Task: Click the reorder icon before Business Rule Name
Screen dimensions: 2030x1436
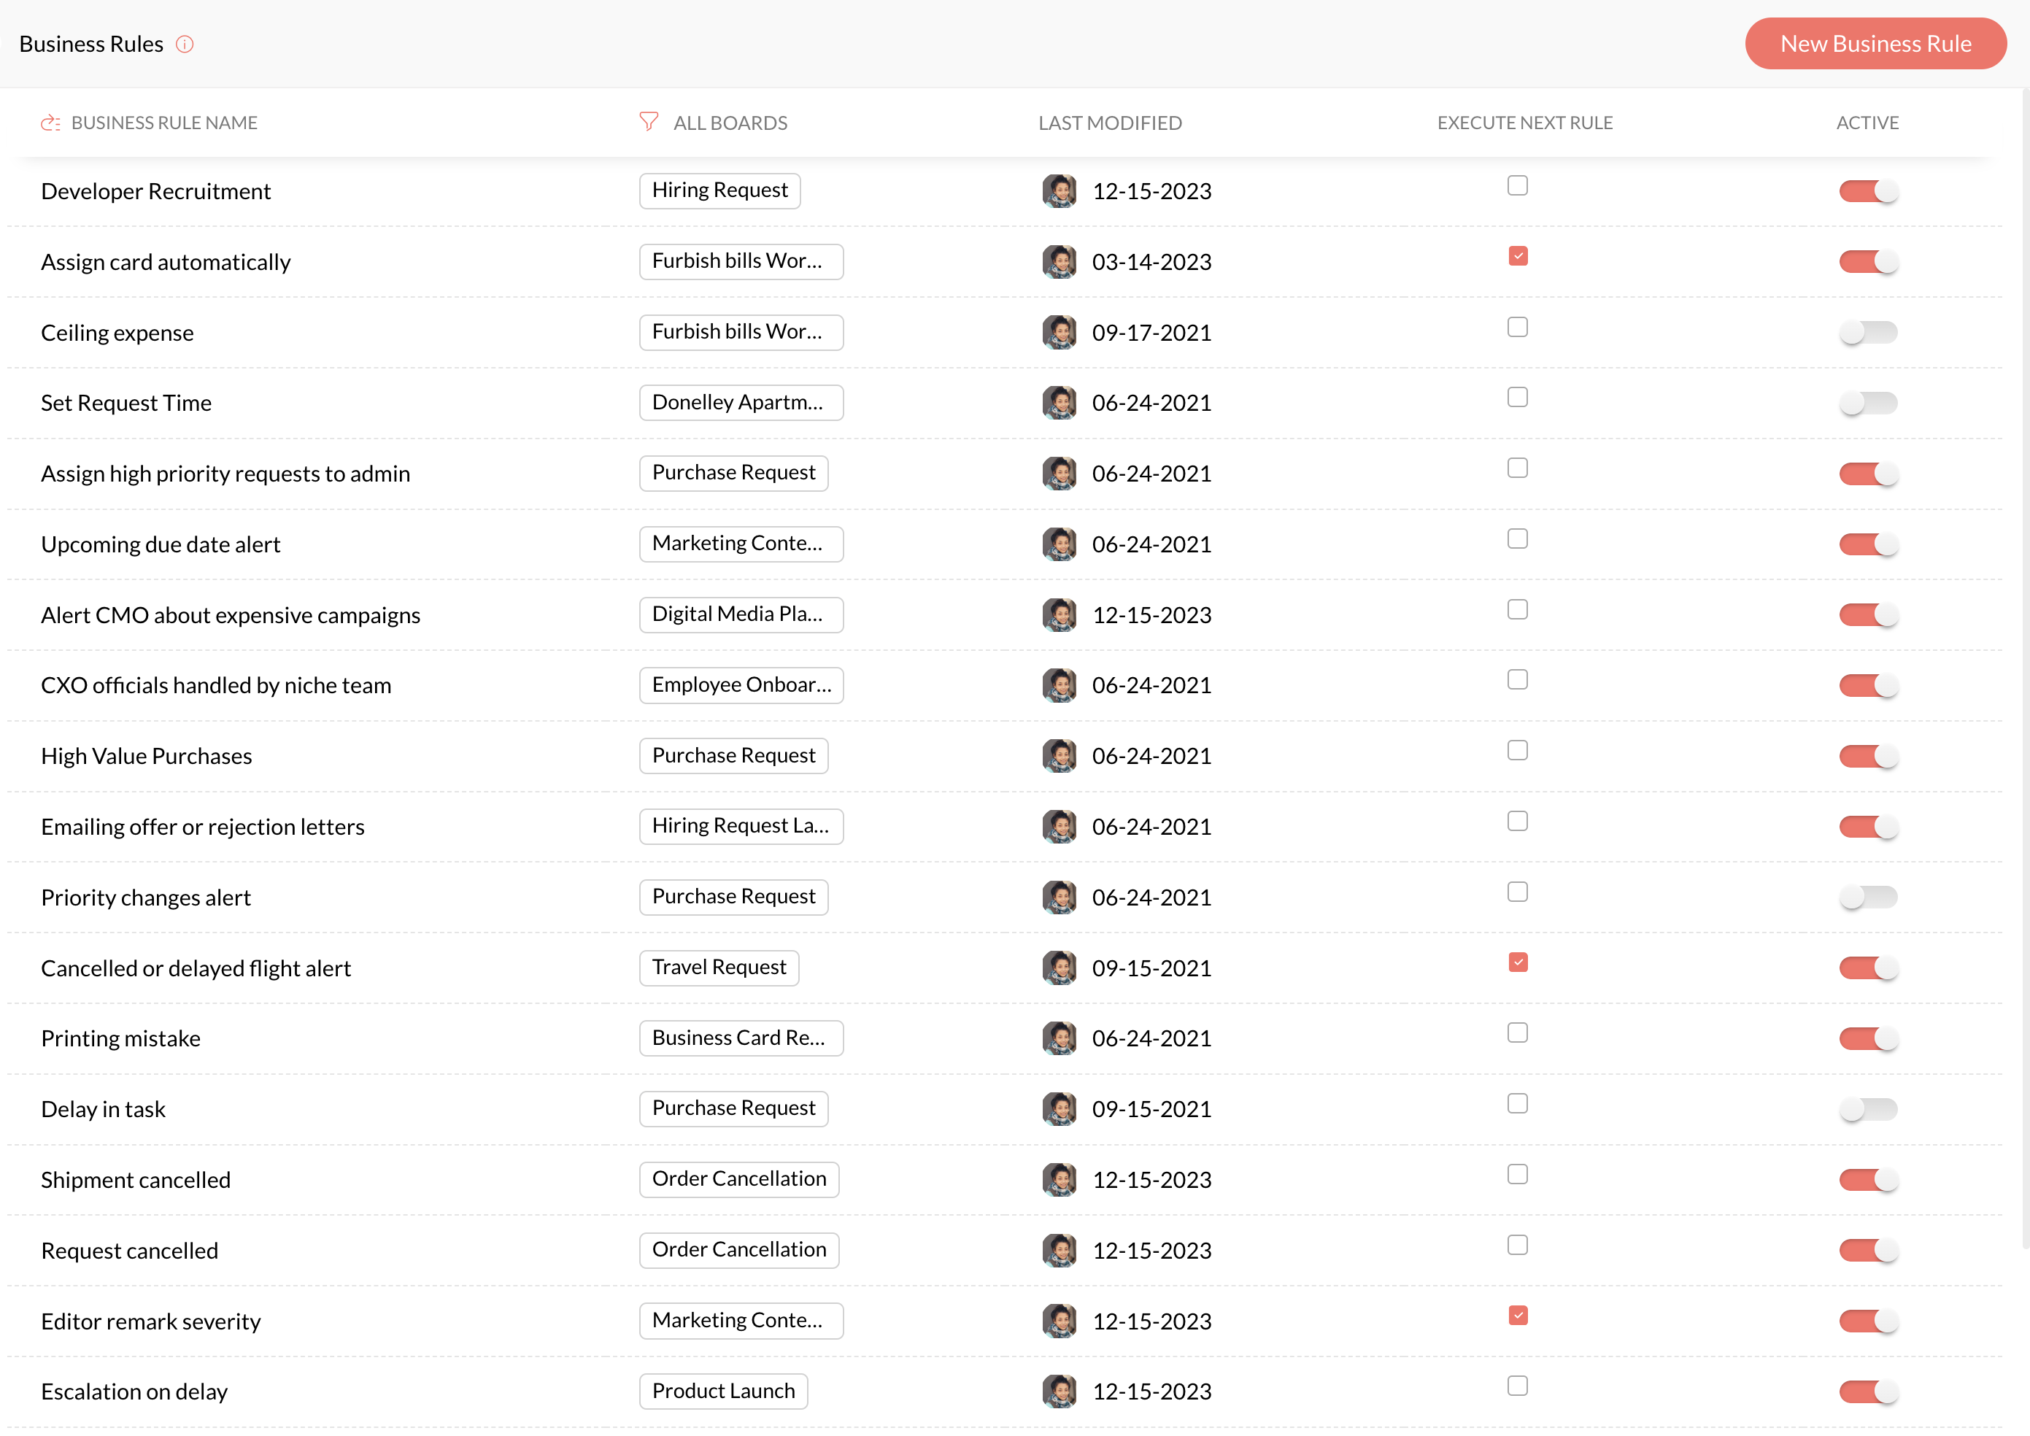Action: pyautogui.click(x=50, y=123)
